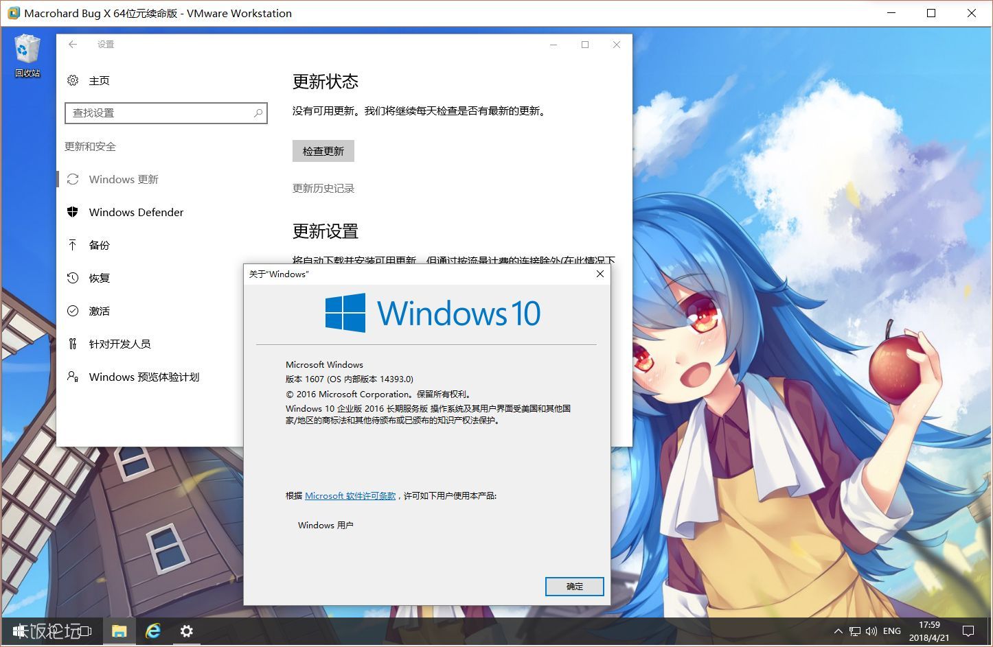Click the Windows 用户 licensee text

326,525
